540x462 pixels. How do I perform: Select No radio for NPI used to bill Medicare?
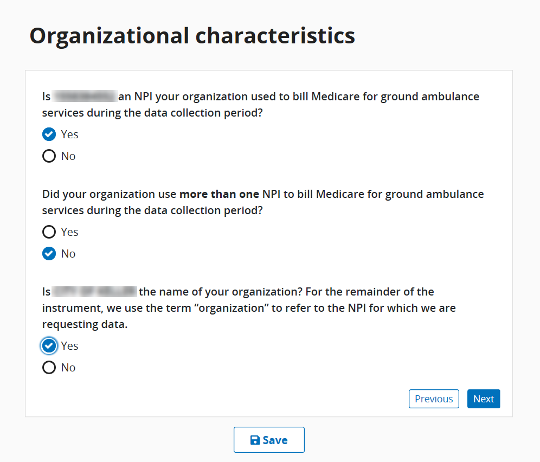[x=49, y=156]
